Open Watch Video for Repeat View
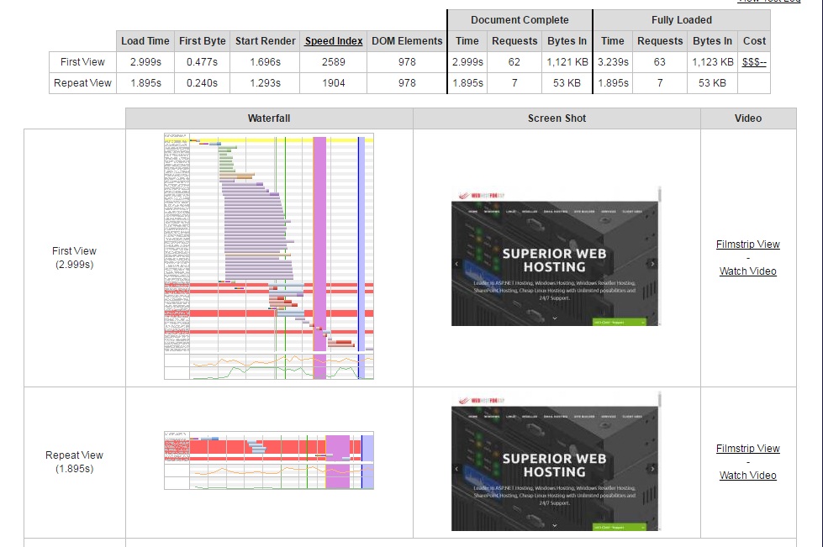 [747, 475]
